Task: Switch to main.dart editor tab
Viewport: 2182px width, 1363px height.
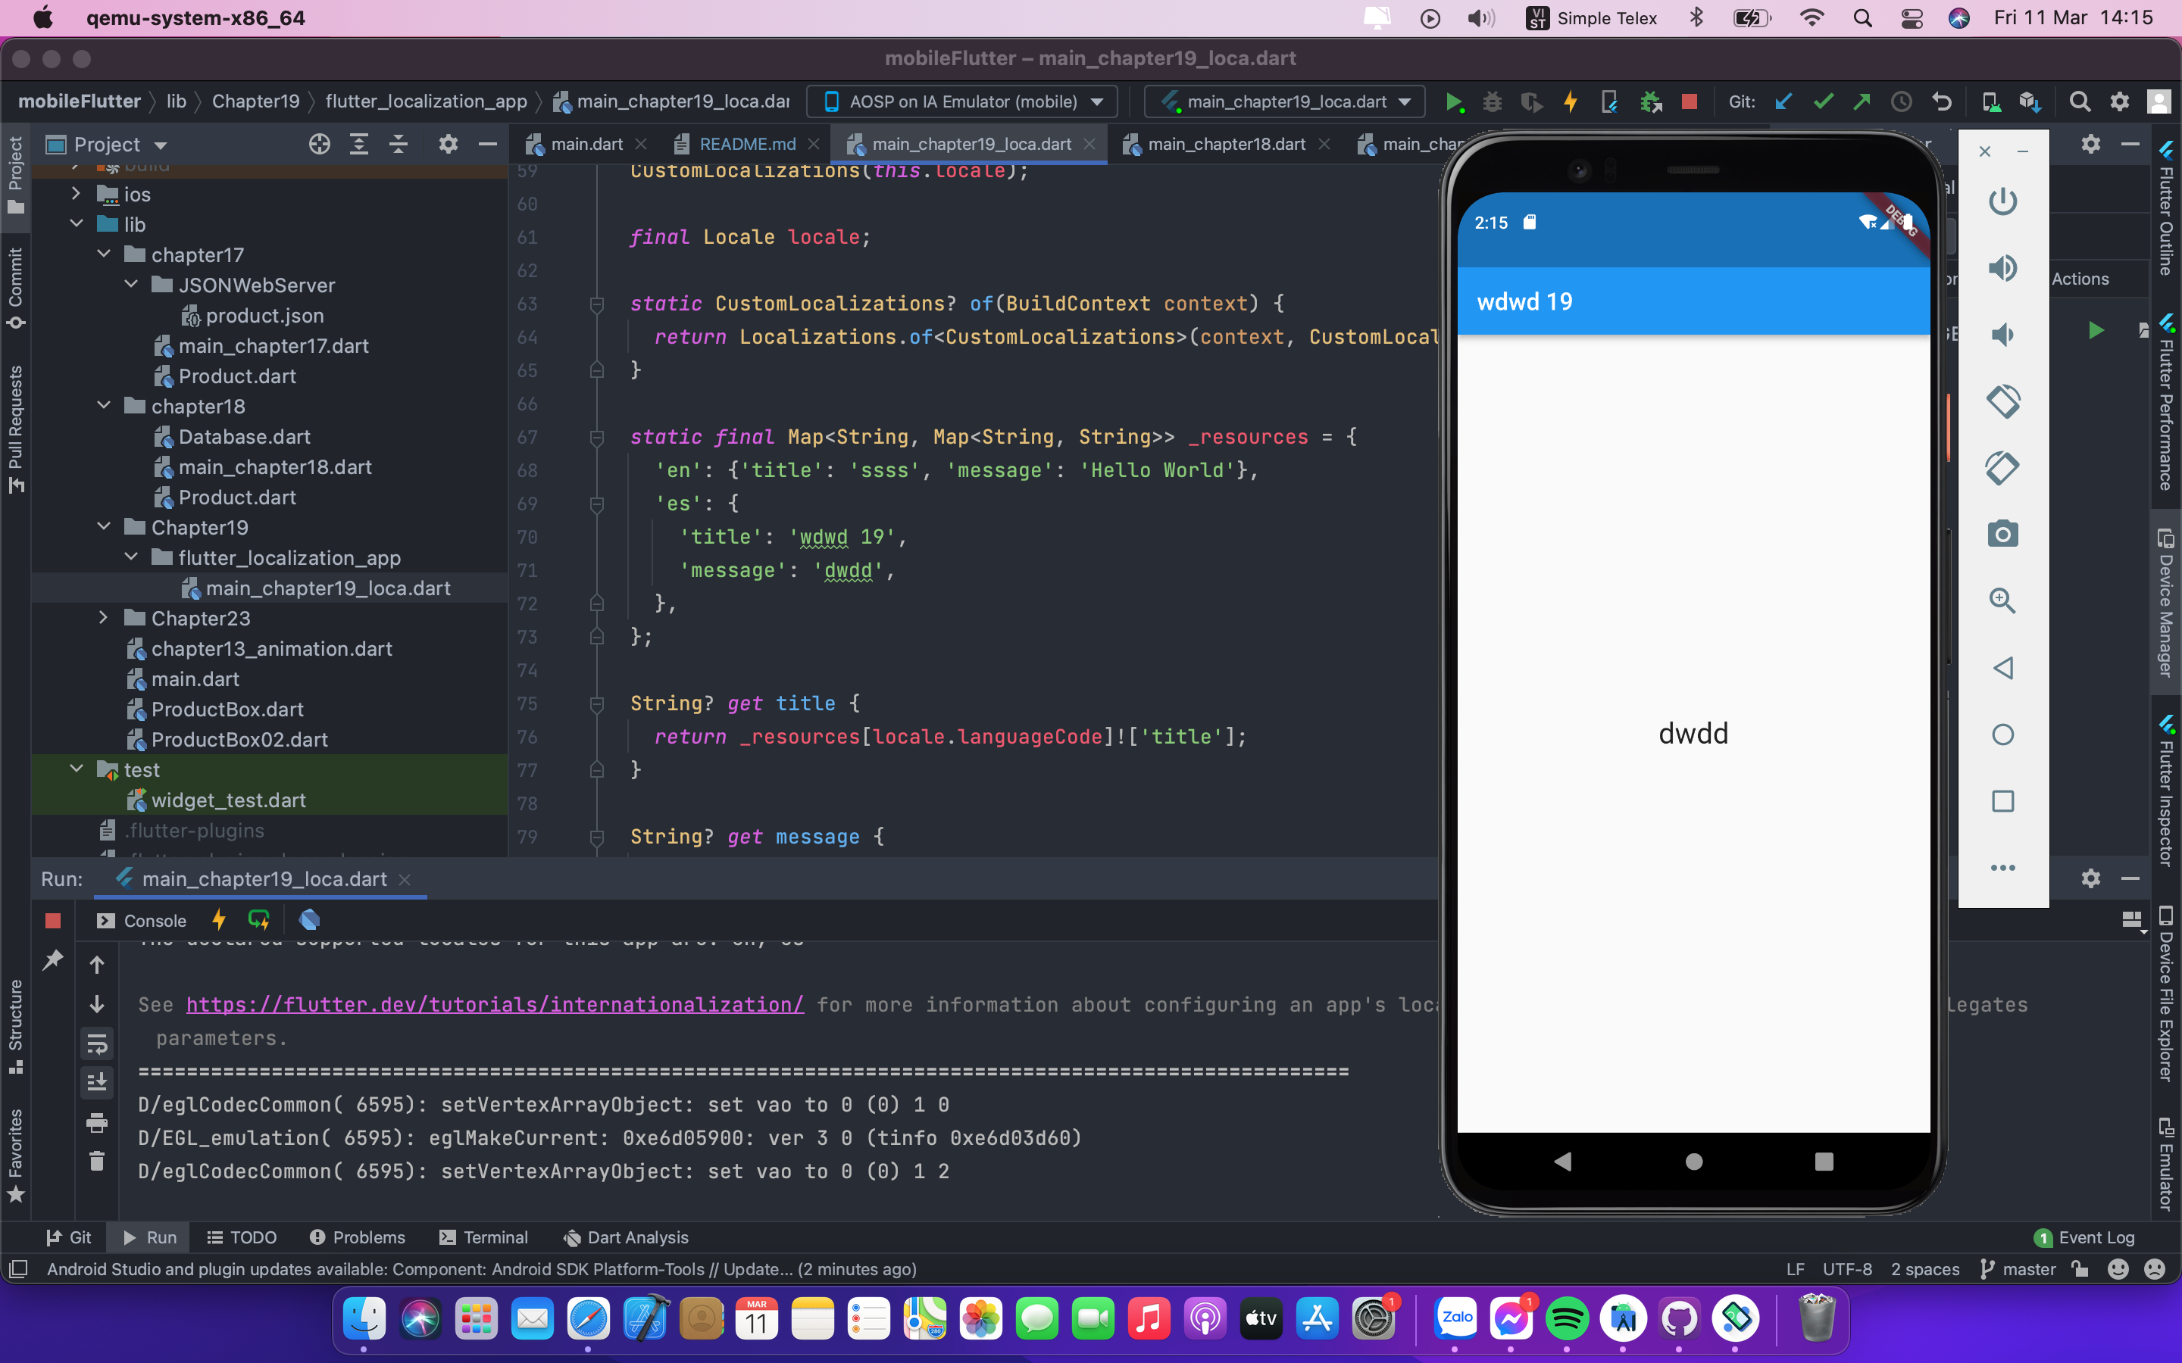Action: pos(586,144)
